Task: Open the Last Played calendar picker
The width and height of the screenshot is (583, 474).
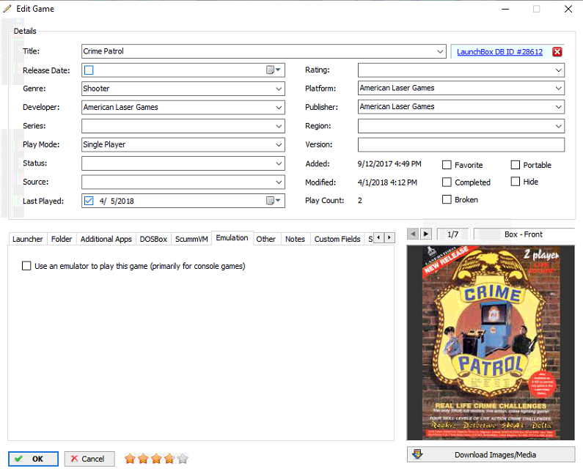Action: [x=274, y=201]
